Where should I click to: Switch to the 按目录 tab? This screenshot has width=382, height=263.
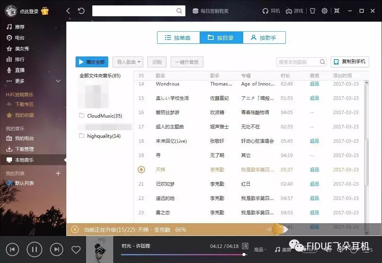(221, 38)
